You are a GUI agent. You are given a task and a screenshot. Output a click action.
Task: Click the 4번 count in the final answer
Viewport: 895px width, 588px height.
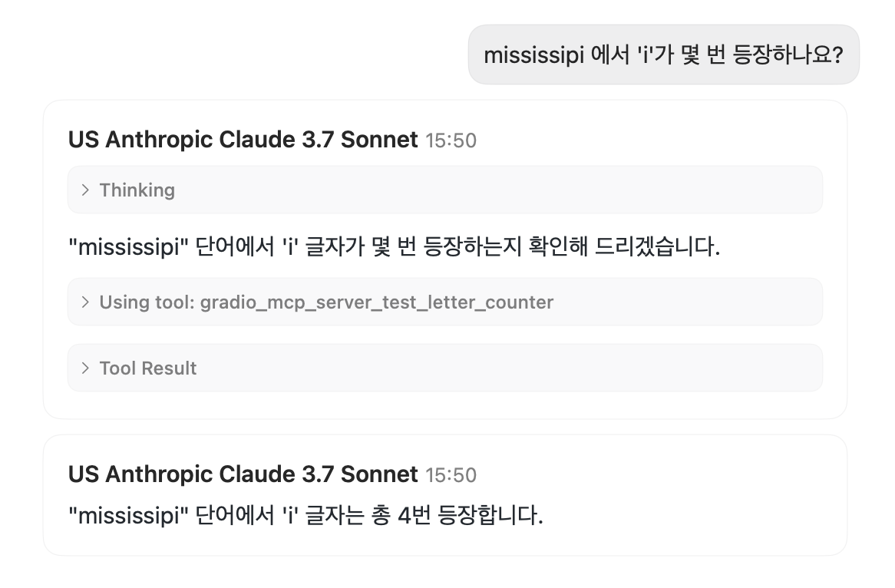tap(414, 516)
